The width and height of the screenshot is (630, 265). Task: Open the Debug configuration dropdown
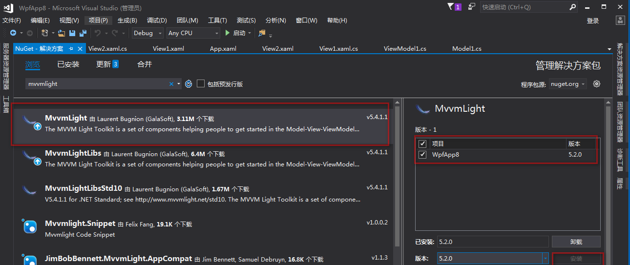(x=148, y=33)
